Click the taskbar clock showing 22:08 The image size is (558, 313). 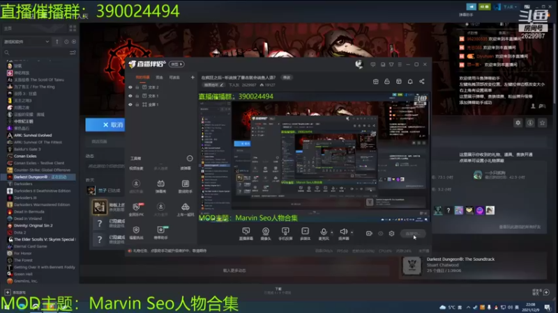coord(530,307)
